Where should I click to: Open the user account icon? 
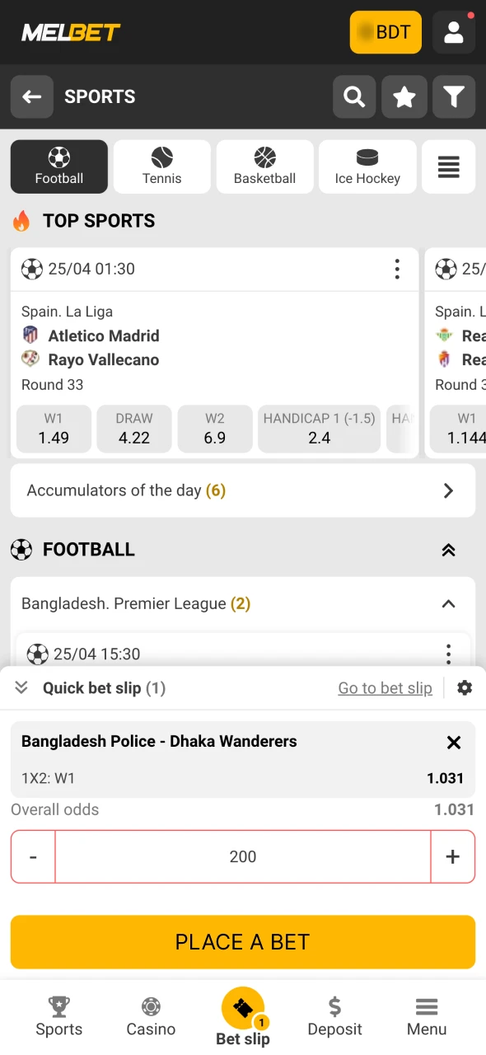454,32
